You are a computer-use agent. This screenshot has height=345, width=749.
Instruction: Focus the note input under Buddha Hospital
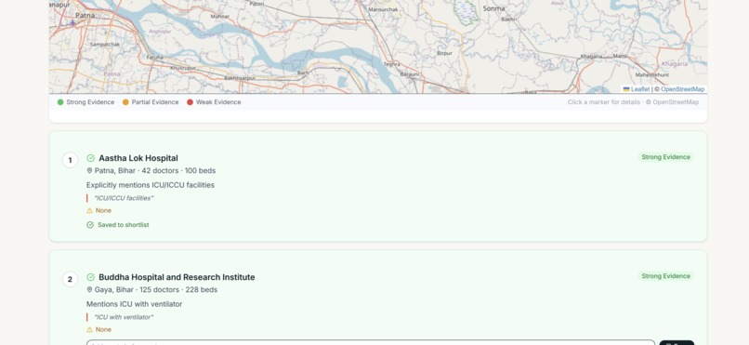point(371,342)
